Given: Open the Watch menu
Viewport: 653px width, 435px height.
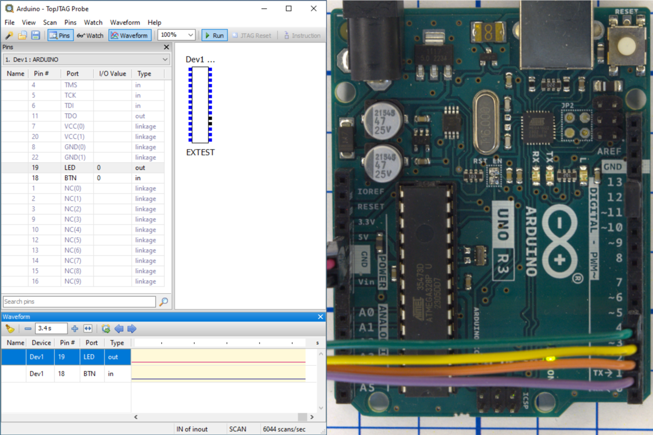Looking at the screenshot, I should coord(93,22).
